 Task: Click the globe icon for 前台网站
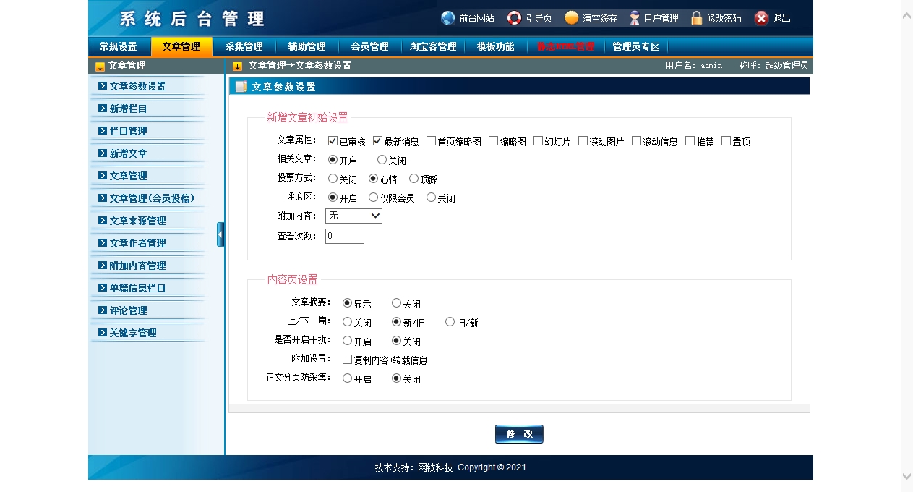tap(448, 18)
